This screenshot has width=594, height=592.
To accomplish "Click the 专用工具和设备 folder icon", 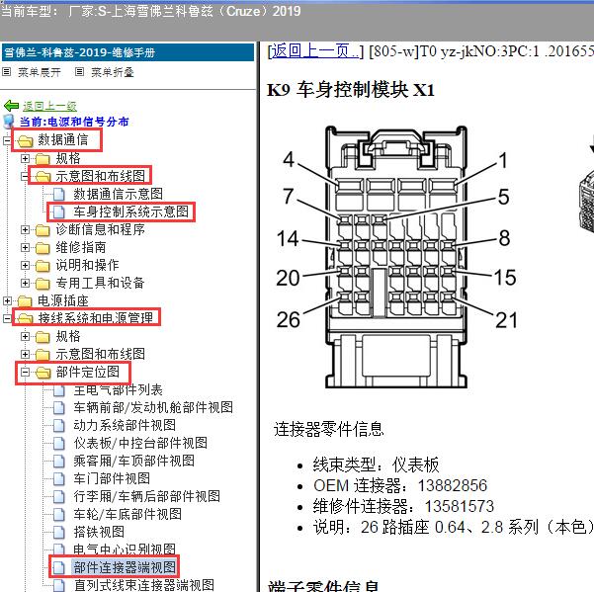I will 42,284.
